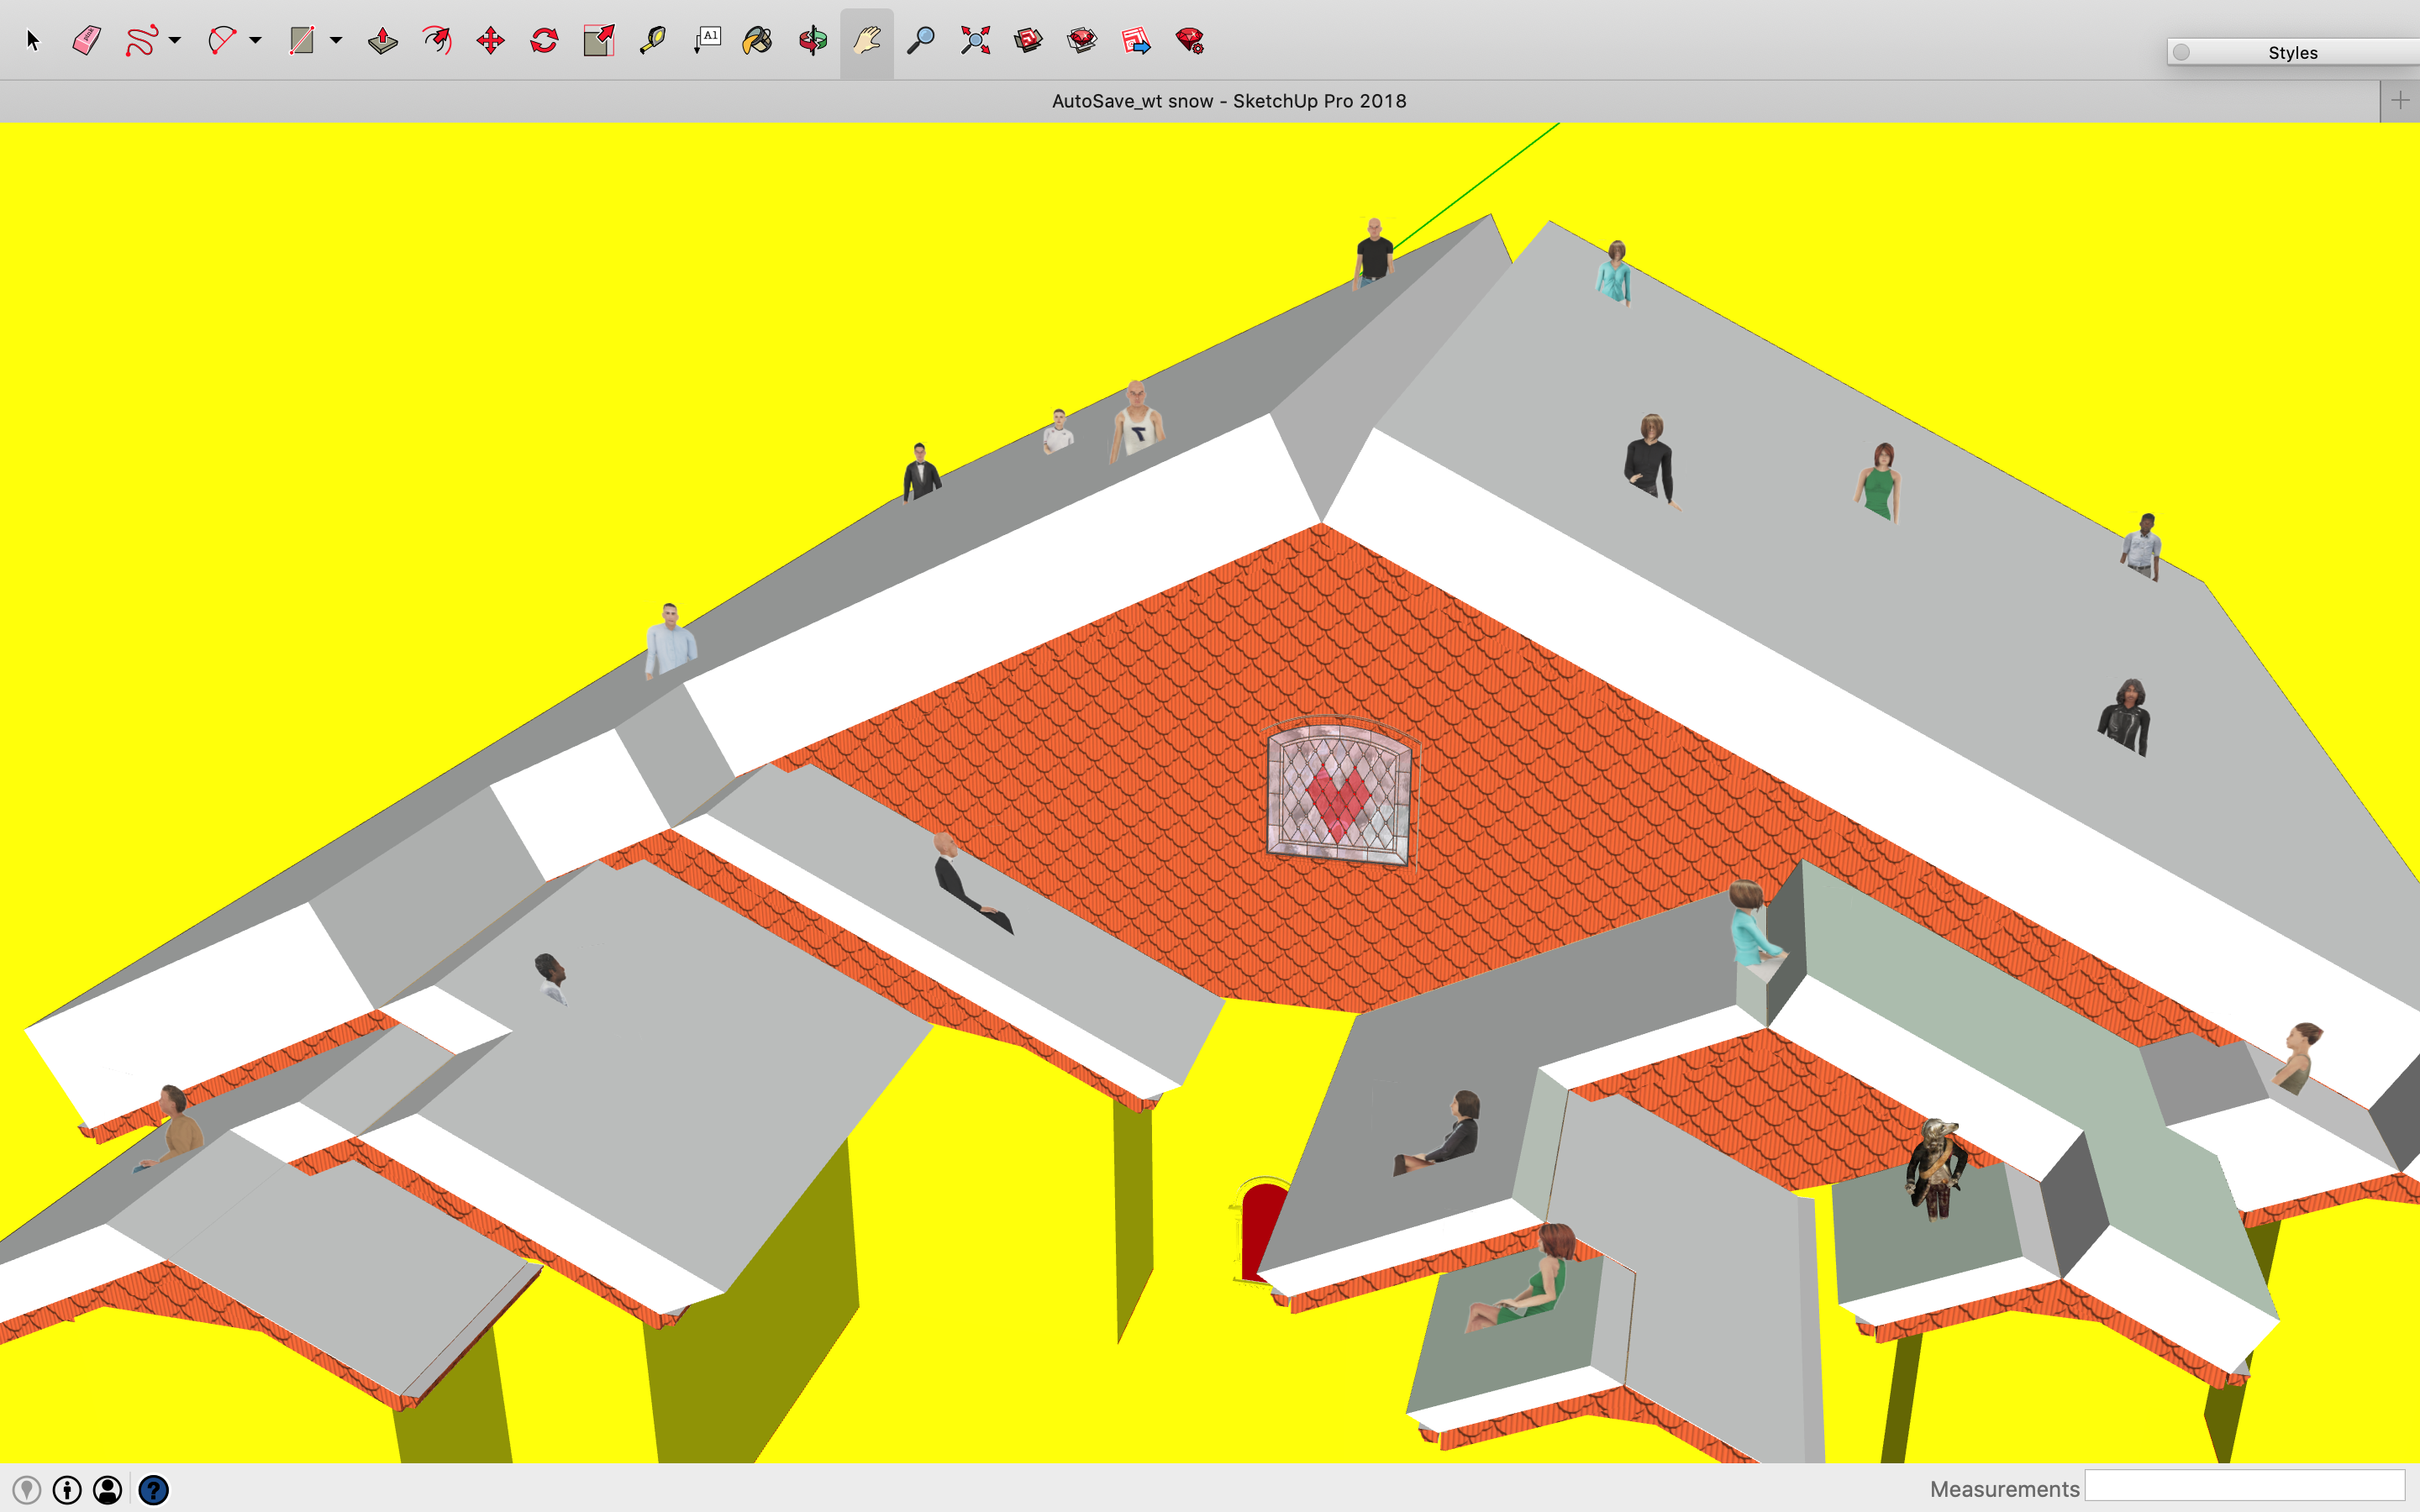Viewport: 2420px width, 1512px height.
Task: Expand the Rectangle shape tool dropdown
Action: 336,40
